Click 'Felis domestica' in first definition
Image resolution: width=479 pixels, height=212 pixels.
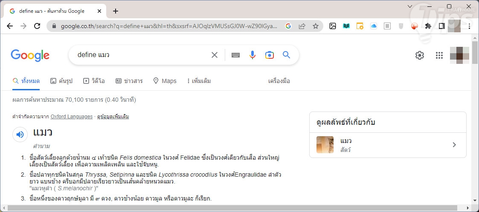[140, 158]
